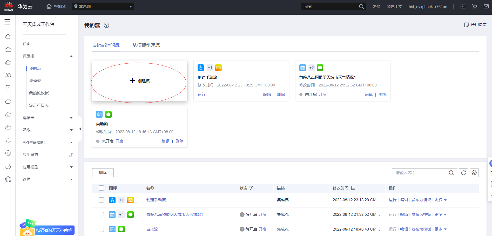Filter by 状态 using funnel icon
Viewport: 492px width, 236px height.
point(251,188)
